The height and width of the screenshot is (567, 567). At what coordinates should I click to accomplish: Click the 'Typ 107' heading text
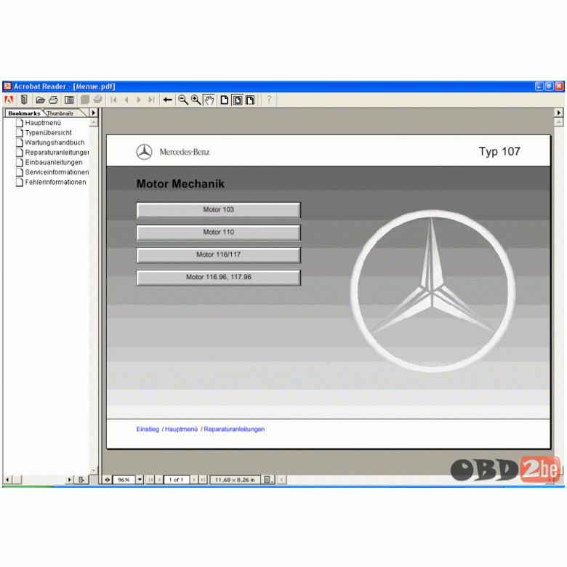(x=499, y=151)
